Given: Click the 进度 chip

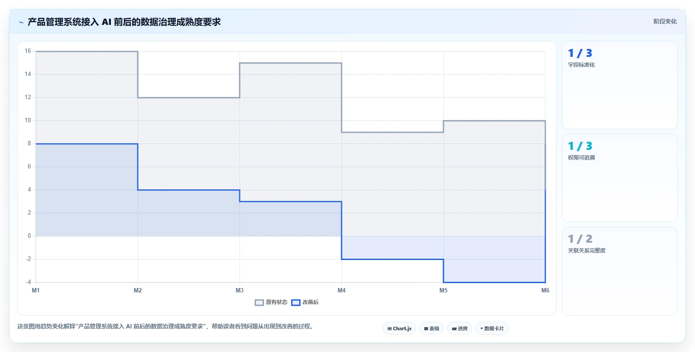Looking at the screenshot, I should [459, 328].
